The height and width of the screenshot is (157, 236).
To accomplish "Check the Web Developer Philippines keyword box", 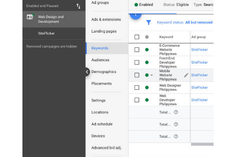I will tap(136, 100).
